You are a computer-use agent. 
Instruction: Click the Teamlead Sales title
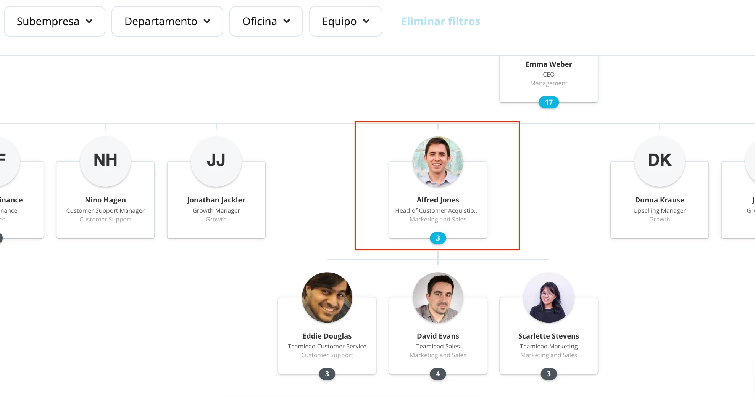(x=438, y=346)
